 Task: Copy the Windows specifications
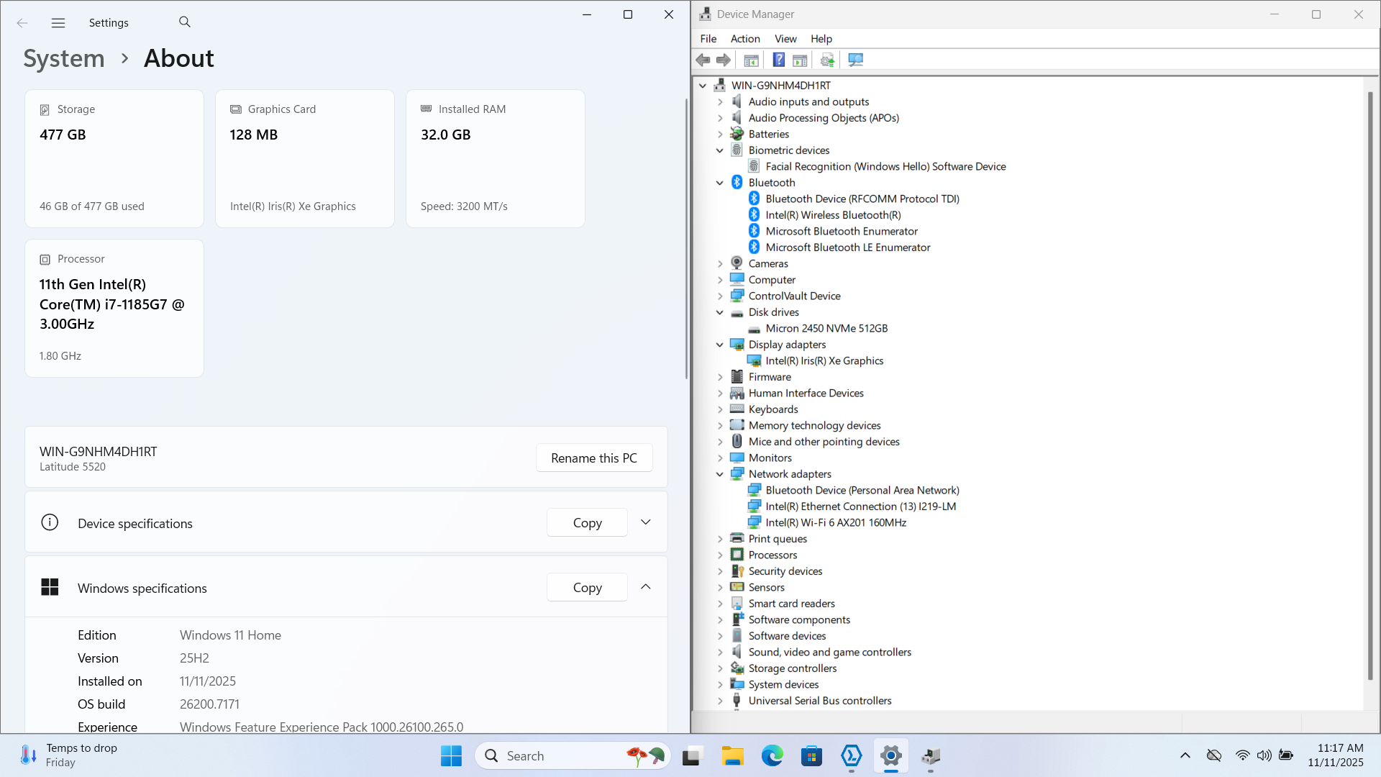pyautogui.click(x=587, y=588)
